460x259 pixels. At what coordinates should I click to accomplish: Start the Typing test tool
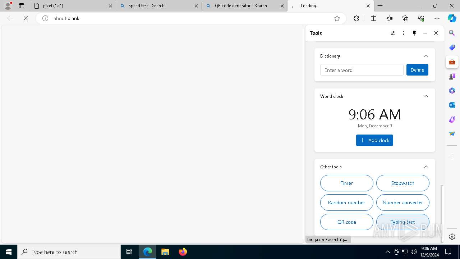403,222
